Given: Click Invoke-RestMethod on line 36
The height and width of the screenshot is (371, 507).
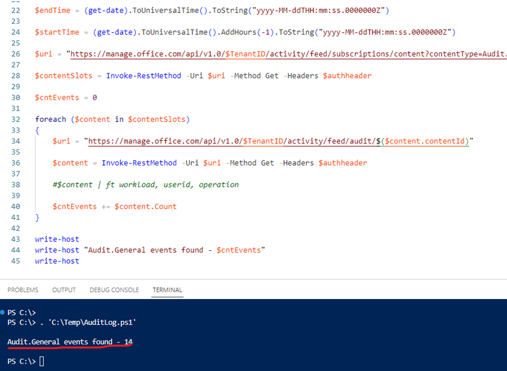Looking at the screenshot, I should click(139, 162).
